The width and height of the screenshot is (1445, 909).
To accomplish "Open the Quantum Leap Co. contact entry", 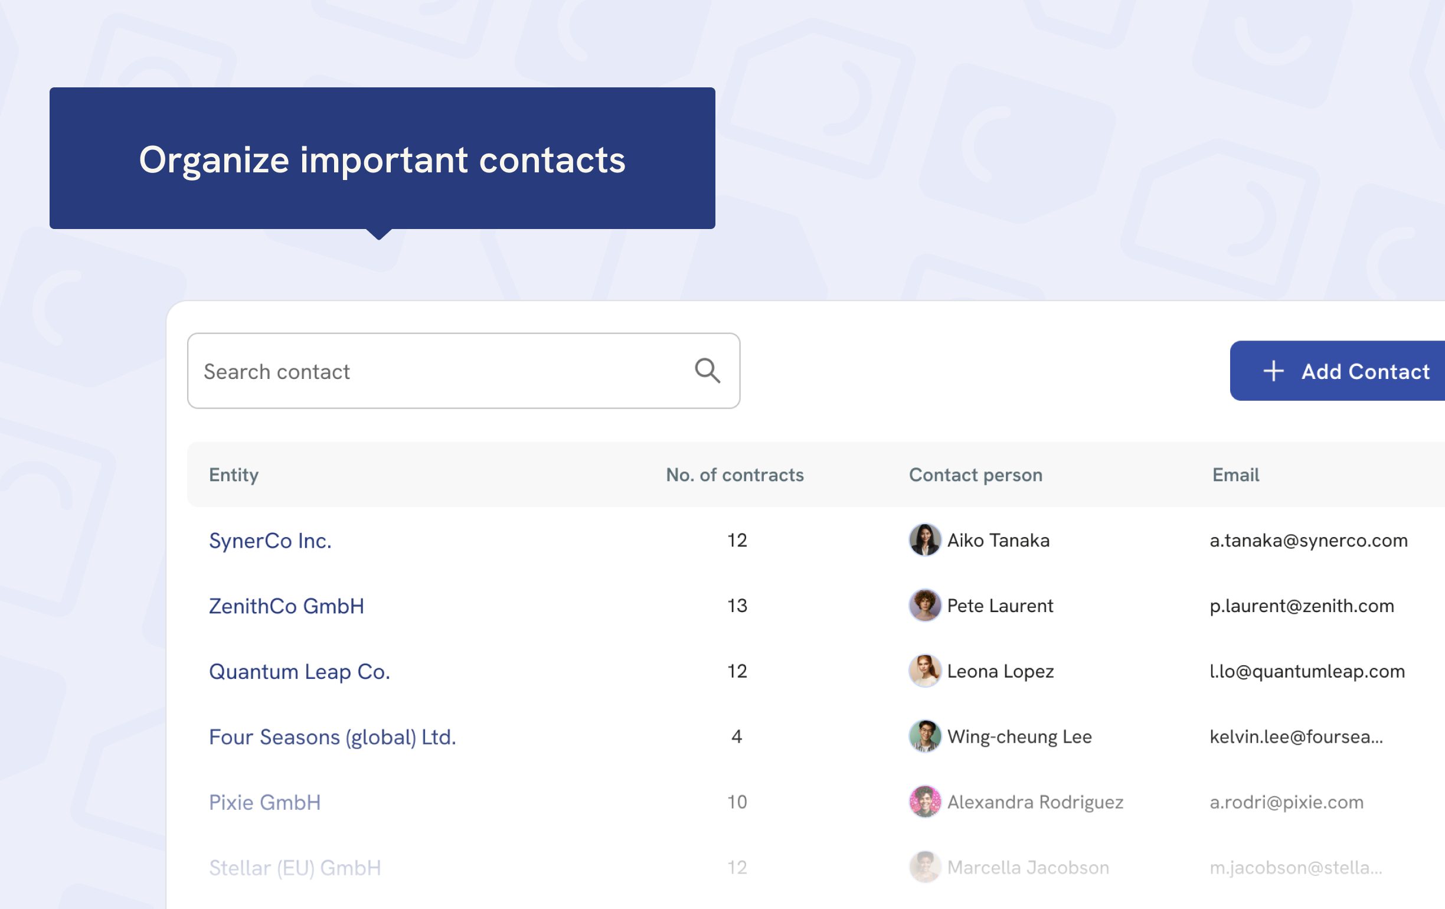I will tap(299, 671).
